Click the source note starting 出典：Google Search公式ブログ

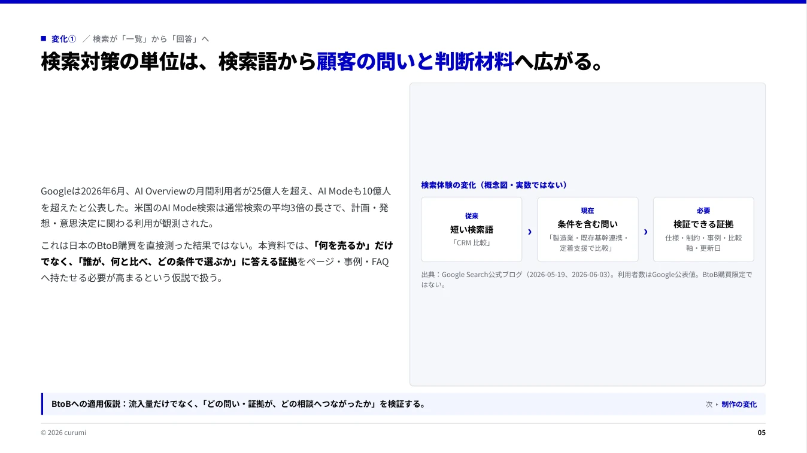point(587,279)
